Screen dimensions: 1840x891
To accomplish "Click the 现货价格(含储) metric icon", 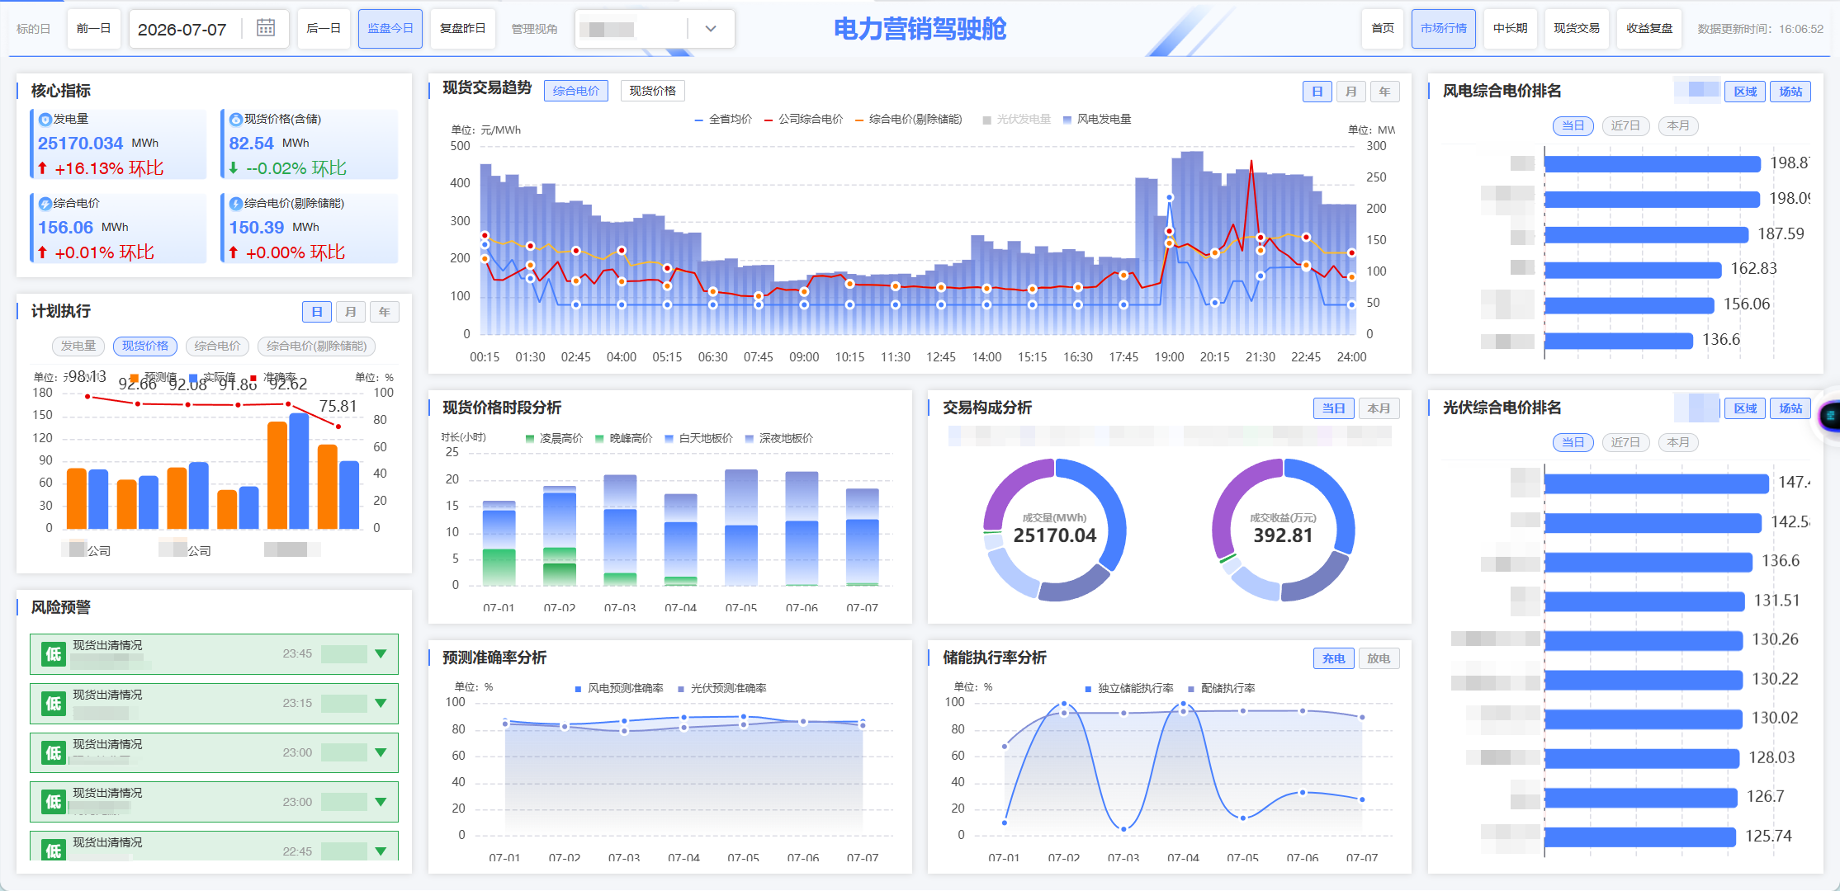I will coord(235,120).
